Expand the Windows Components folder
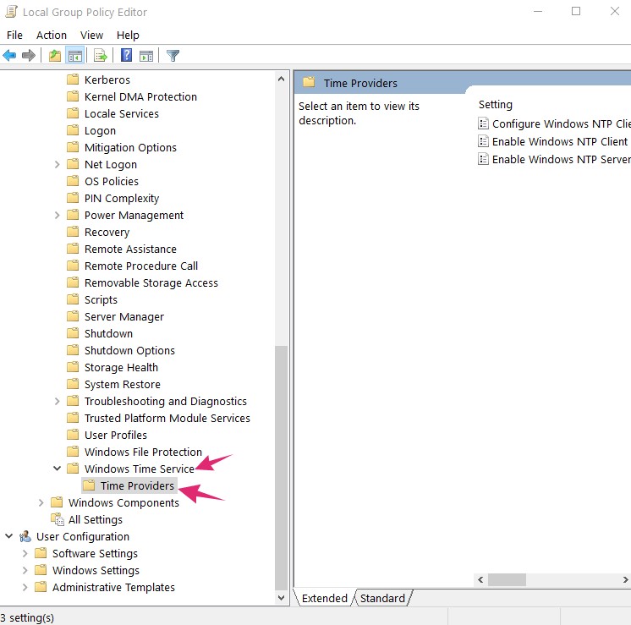 (x=41, y=502)
